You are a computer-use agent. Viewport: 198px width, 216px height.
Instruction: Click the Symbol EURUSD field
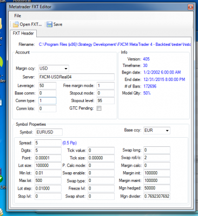(x=49, y=132)
